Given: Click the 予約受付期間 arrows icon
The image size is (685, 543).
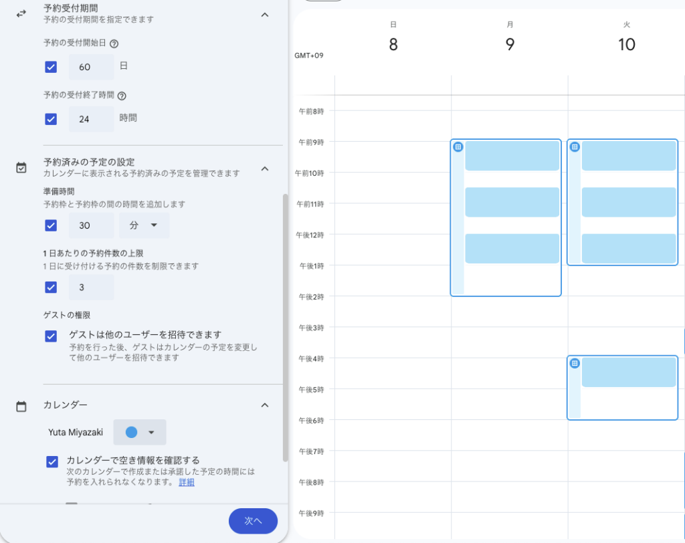Looking at the screenshot, I should click(21, 14).
